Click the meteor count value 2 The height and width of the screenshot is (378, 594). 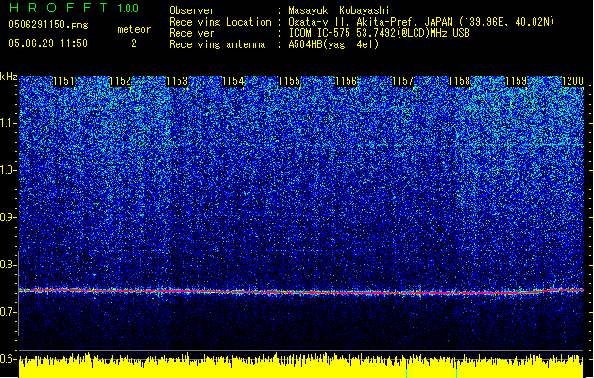pos(134,43)
